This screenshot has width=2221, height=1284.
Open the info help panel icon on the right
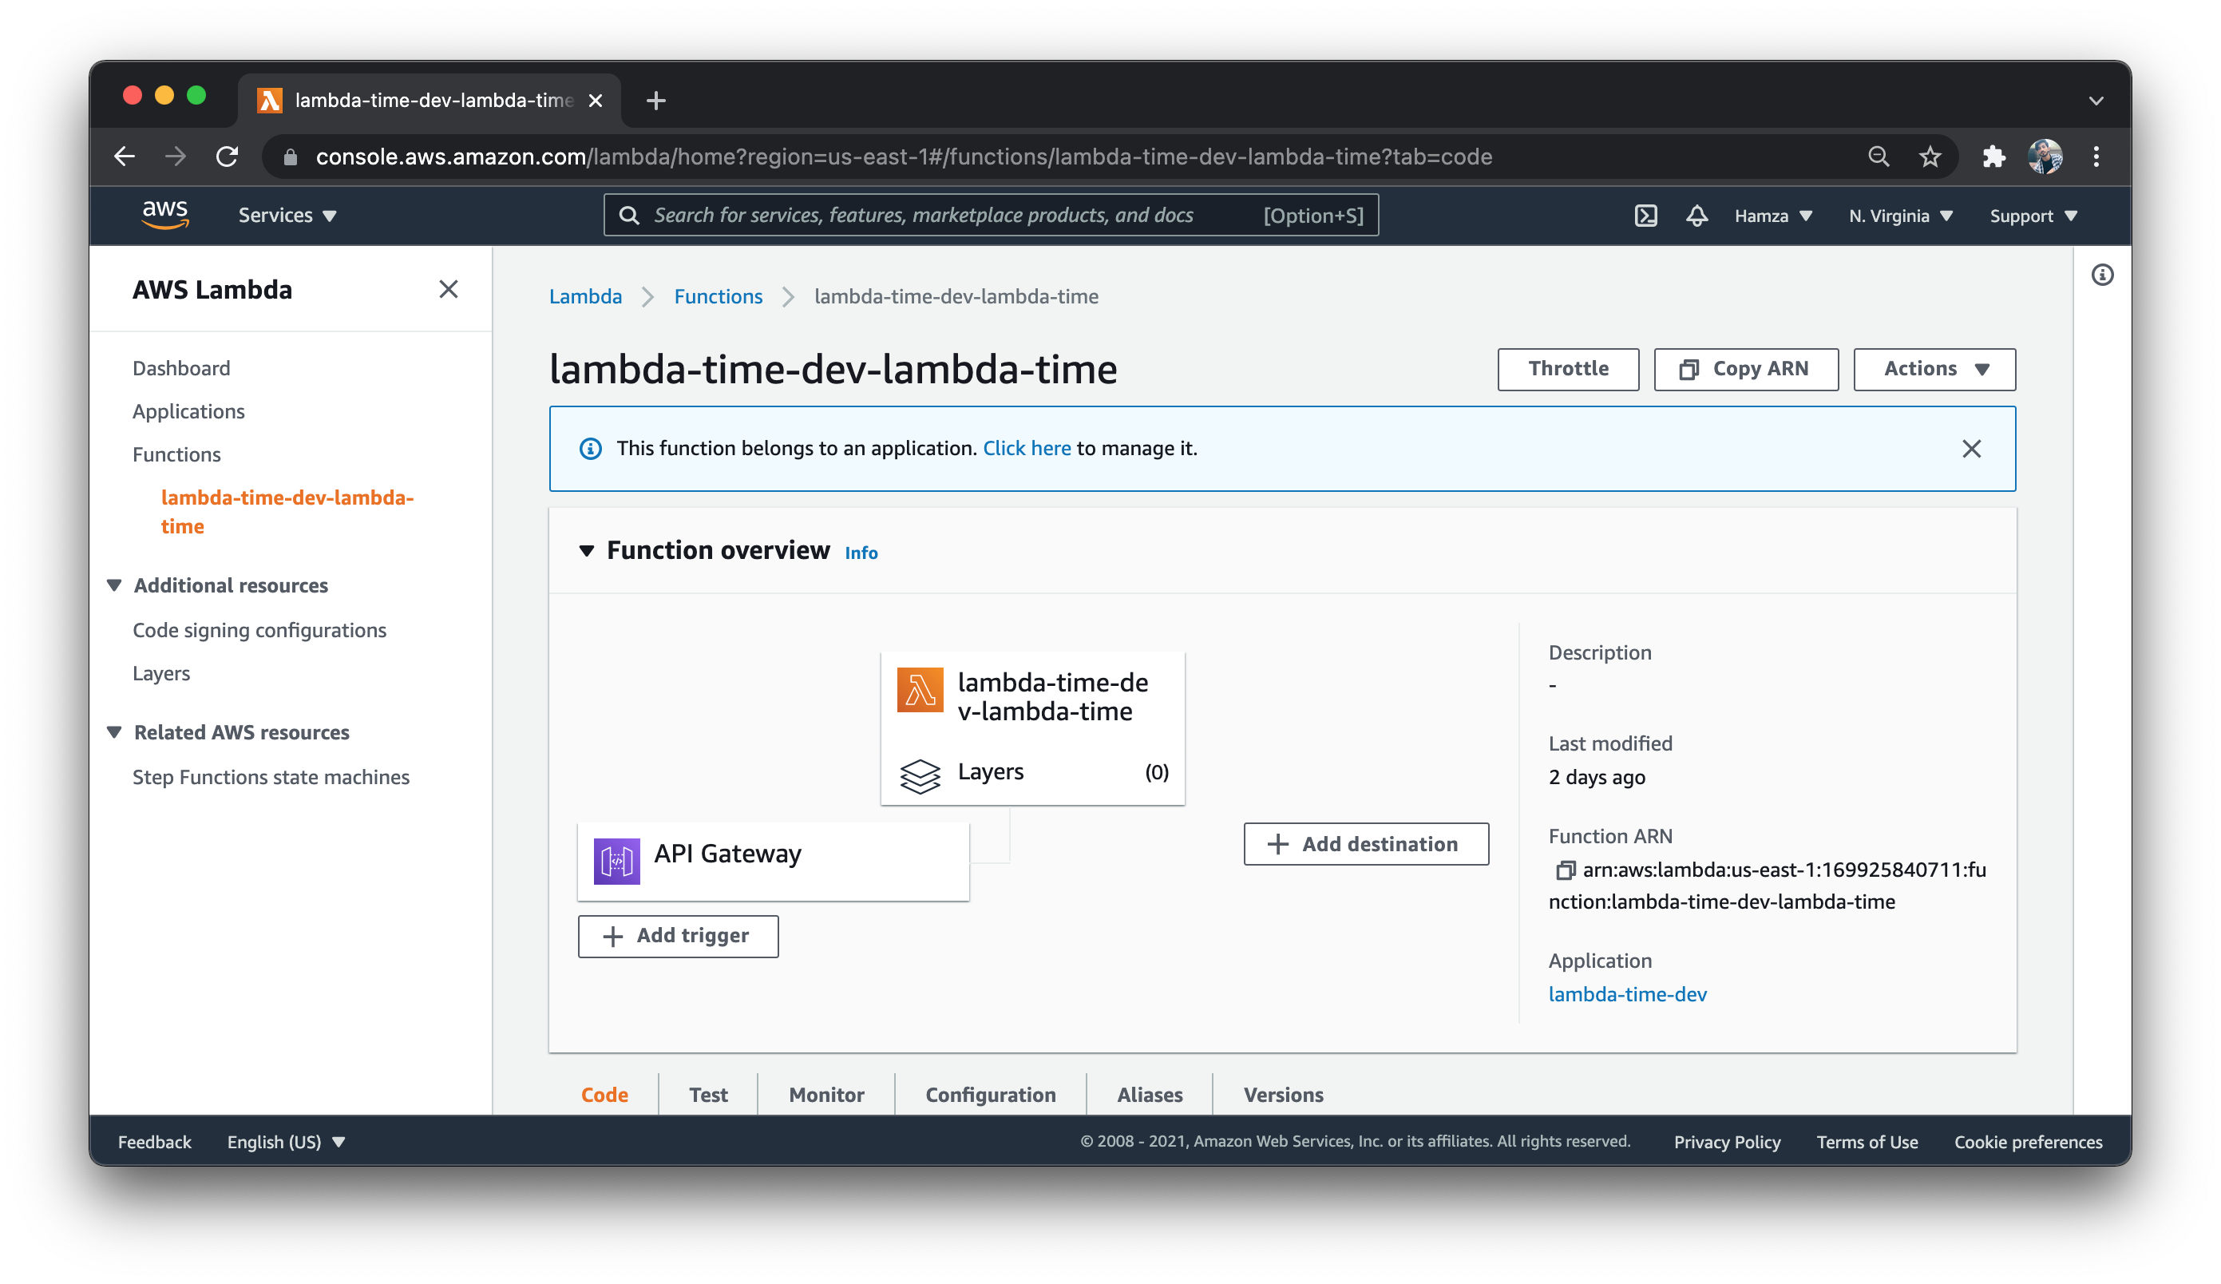point(2103,275)
